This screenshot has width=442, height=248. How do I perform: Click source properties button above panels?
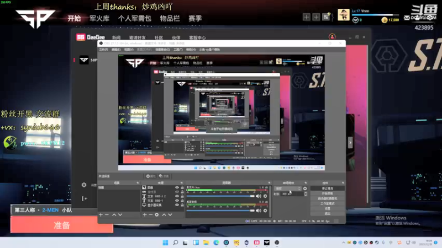click(x=151, y=176)
